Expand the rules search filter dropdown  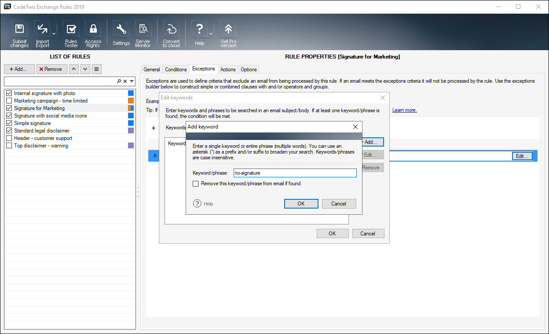(132, 81)
